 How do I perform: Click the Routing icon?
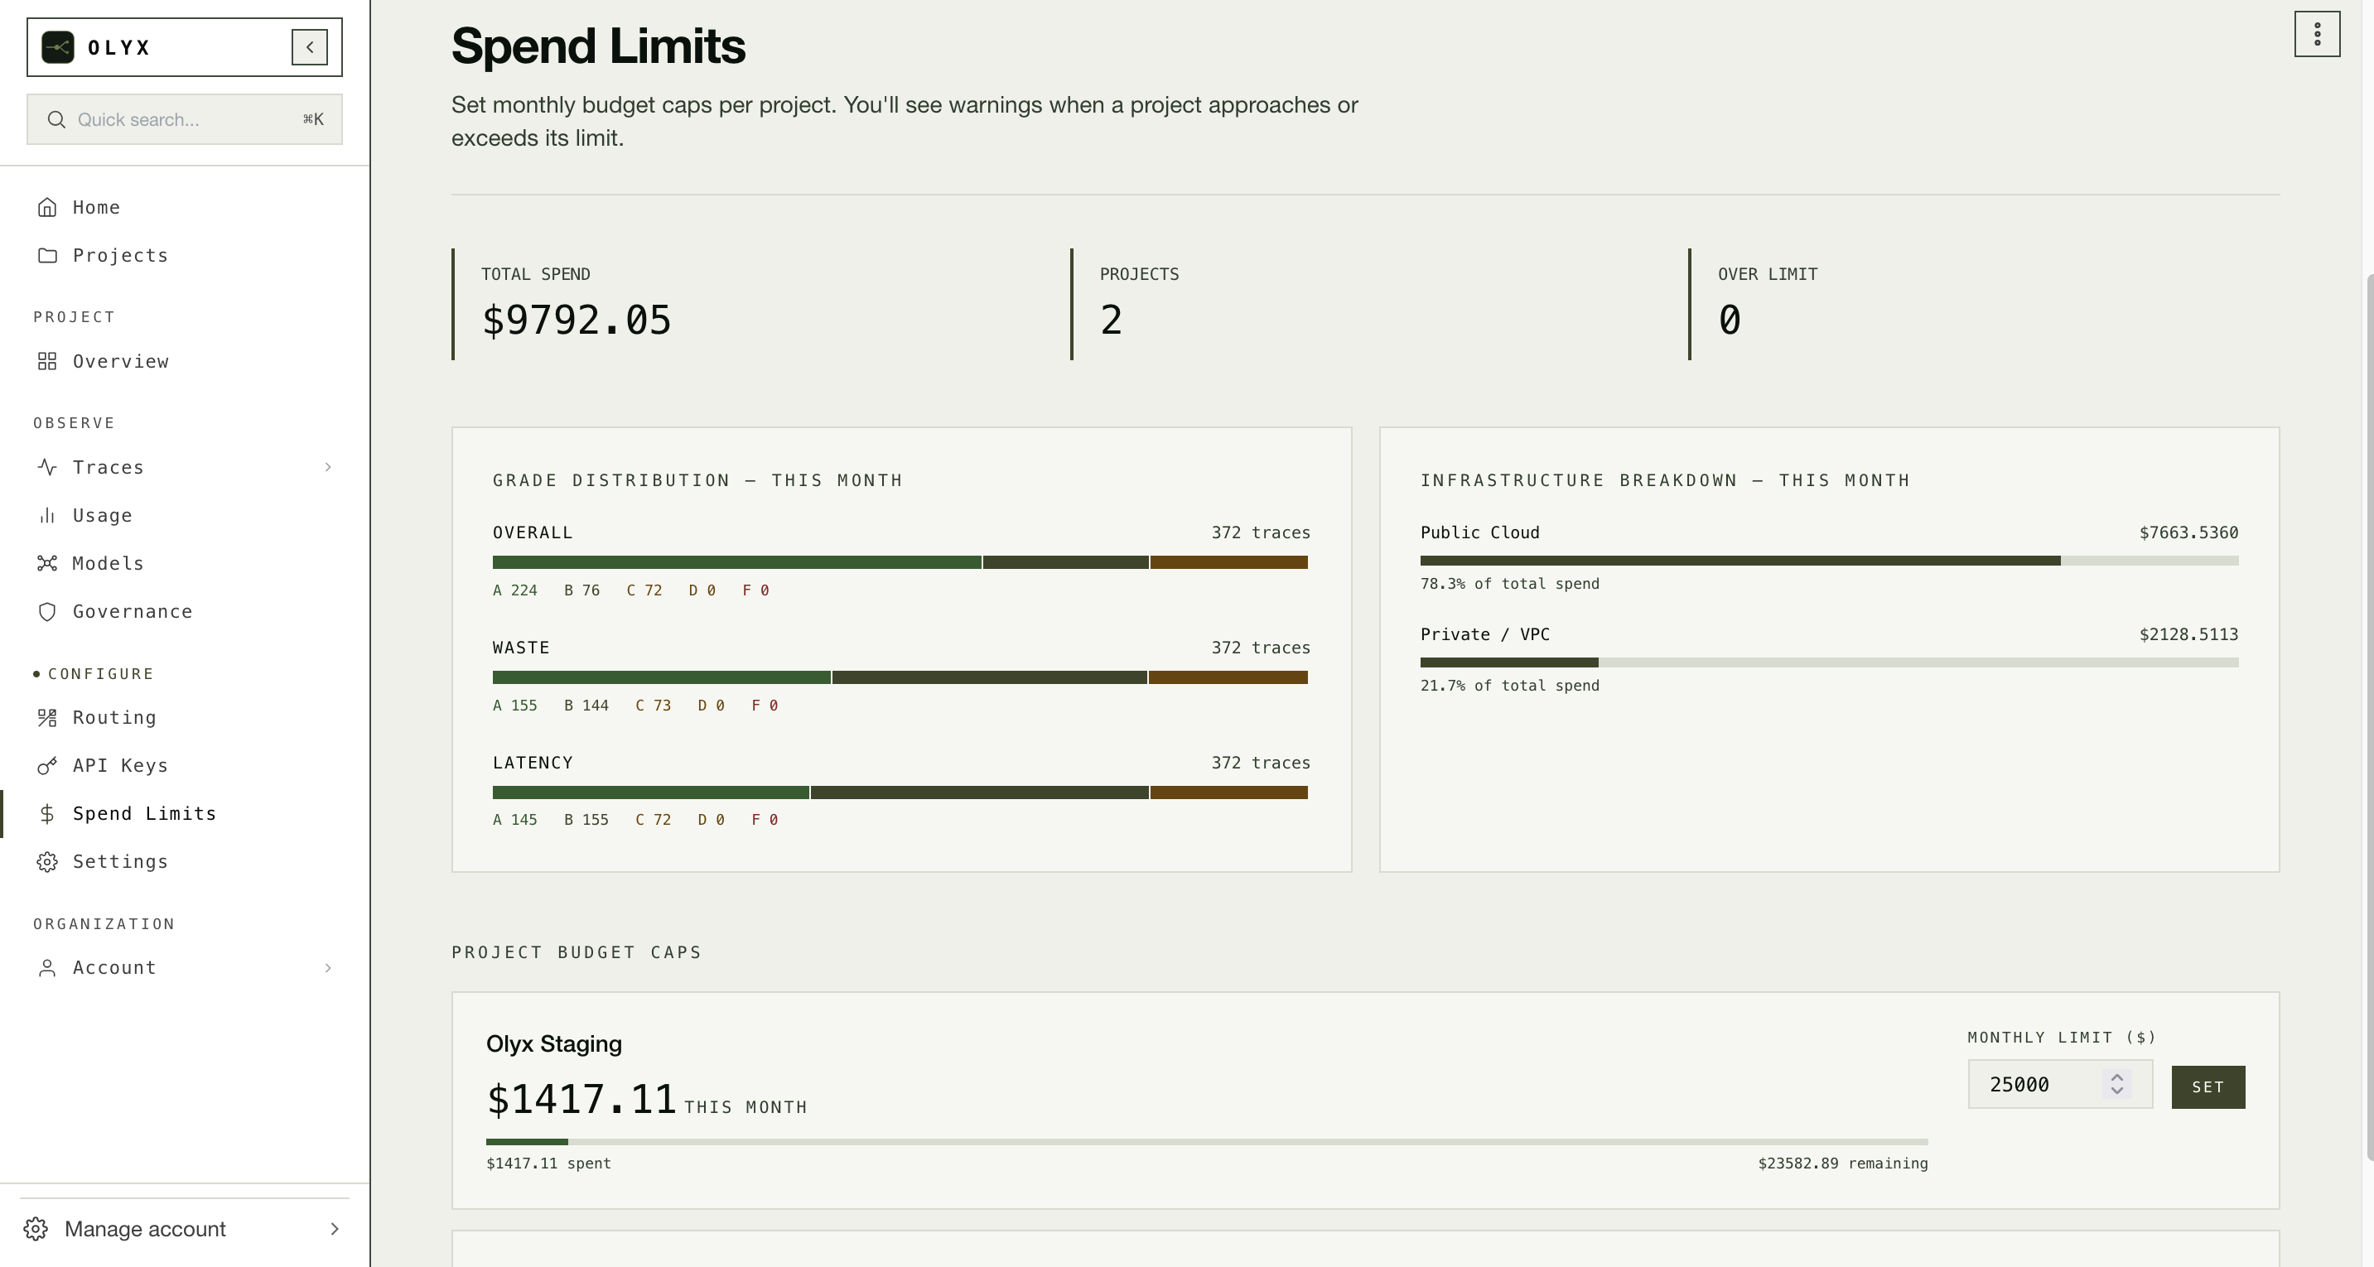click(47, 718)
